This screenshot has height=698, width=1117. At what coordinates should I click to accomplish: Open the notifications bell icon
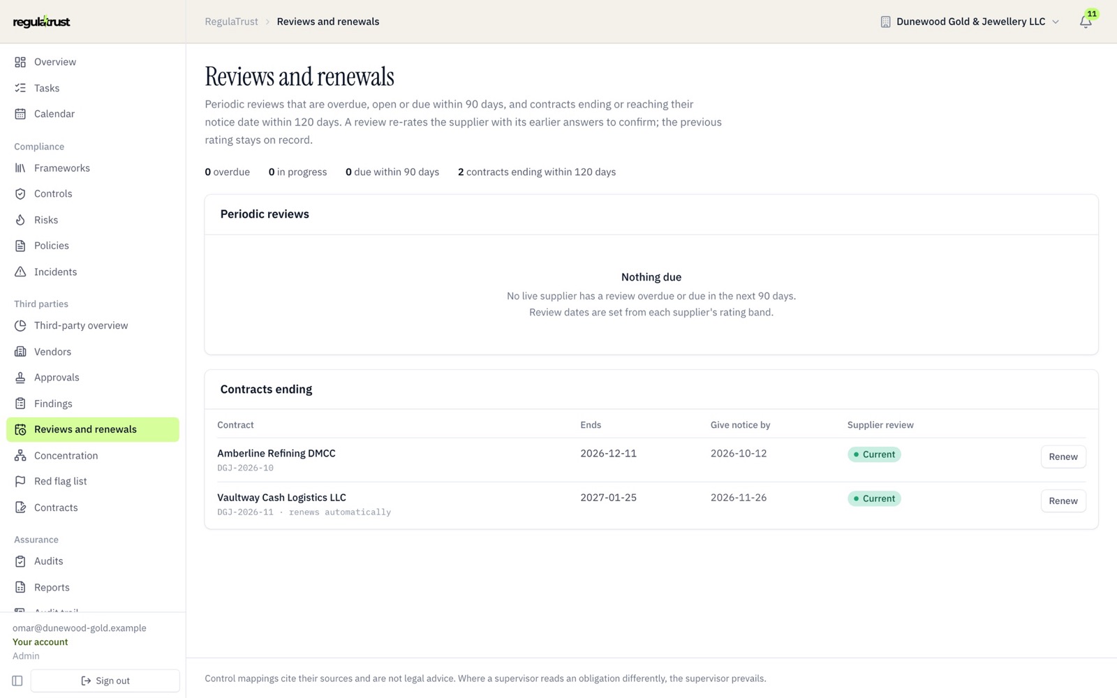click(1086, 22)
